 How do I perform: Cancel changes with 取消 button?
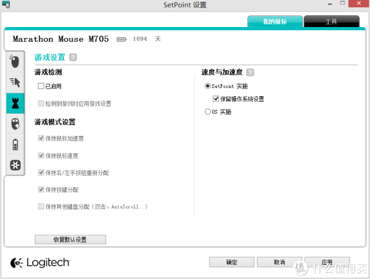point(279,262)
